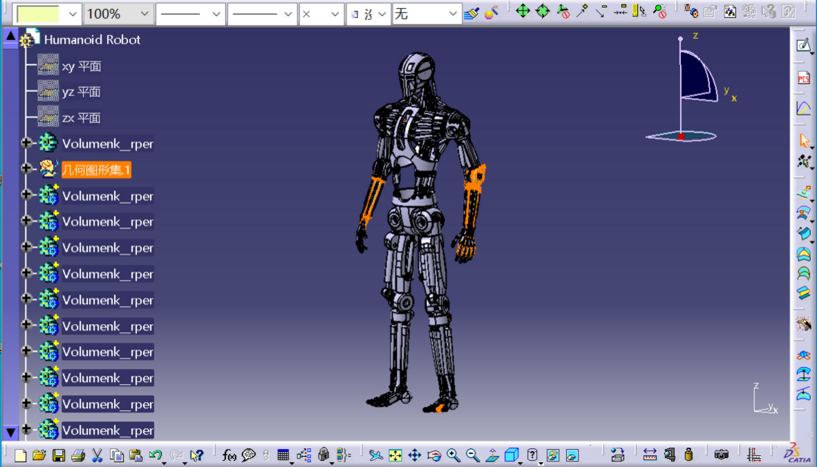
Task: Open the point symbol × dropdown
Action: [x=335, y=14]
